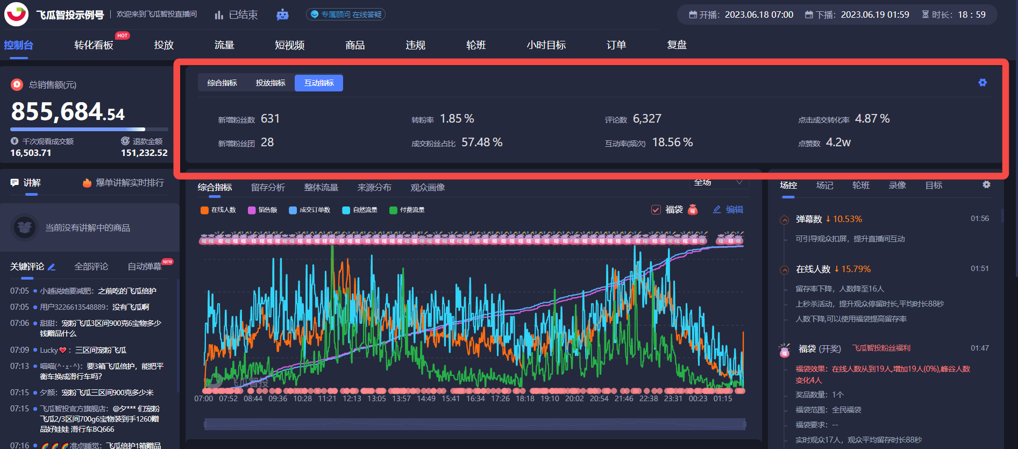This screenshot has width=1018, height=449.
Task: Click the chart timeline range slider
Action: [x=474, y=424]
